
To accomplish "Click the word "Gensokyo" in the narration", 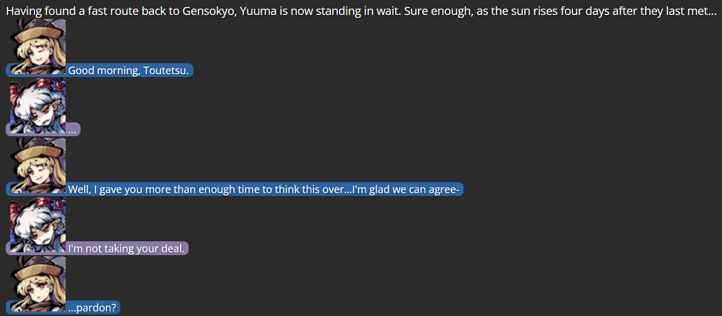I will coord(206,11).
